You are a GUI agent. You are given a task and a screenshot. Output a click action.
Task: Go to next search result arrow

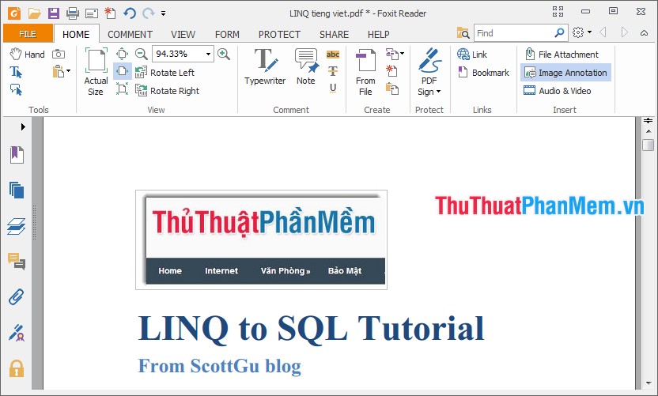click(625, 32)
